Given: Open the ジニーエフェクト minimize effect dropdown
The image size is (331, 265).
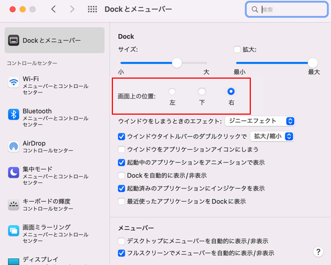Looking at the screenshot, I should [260, 121].
